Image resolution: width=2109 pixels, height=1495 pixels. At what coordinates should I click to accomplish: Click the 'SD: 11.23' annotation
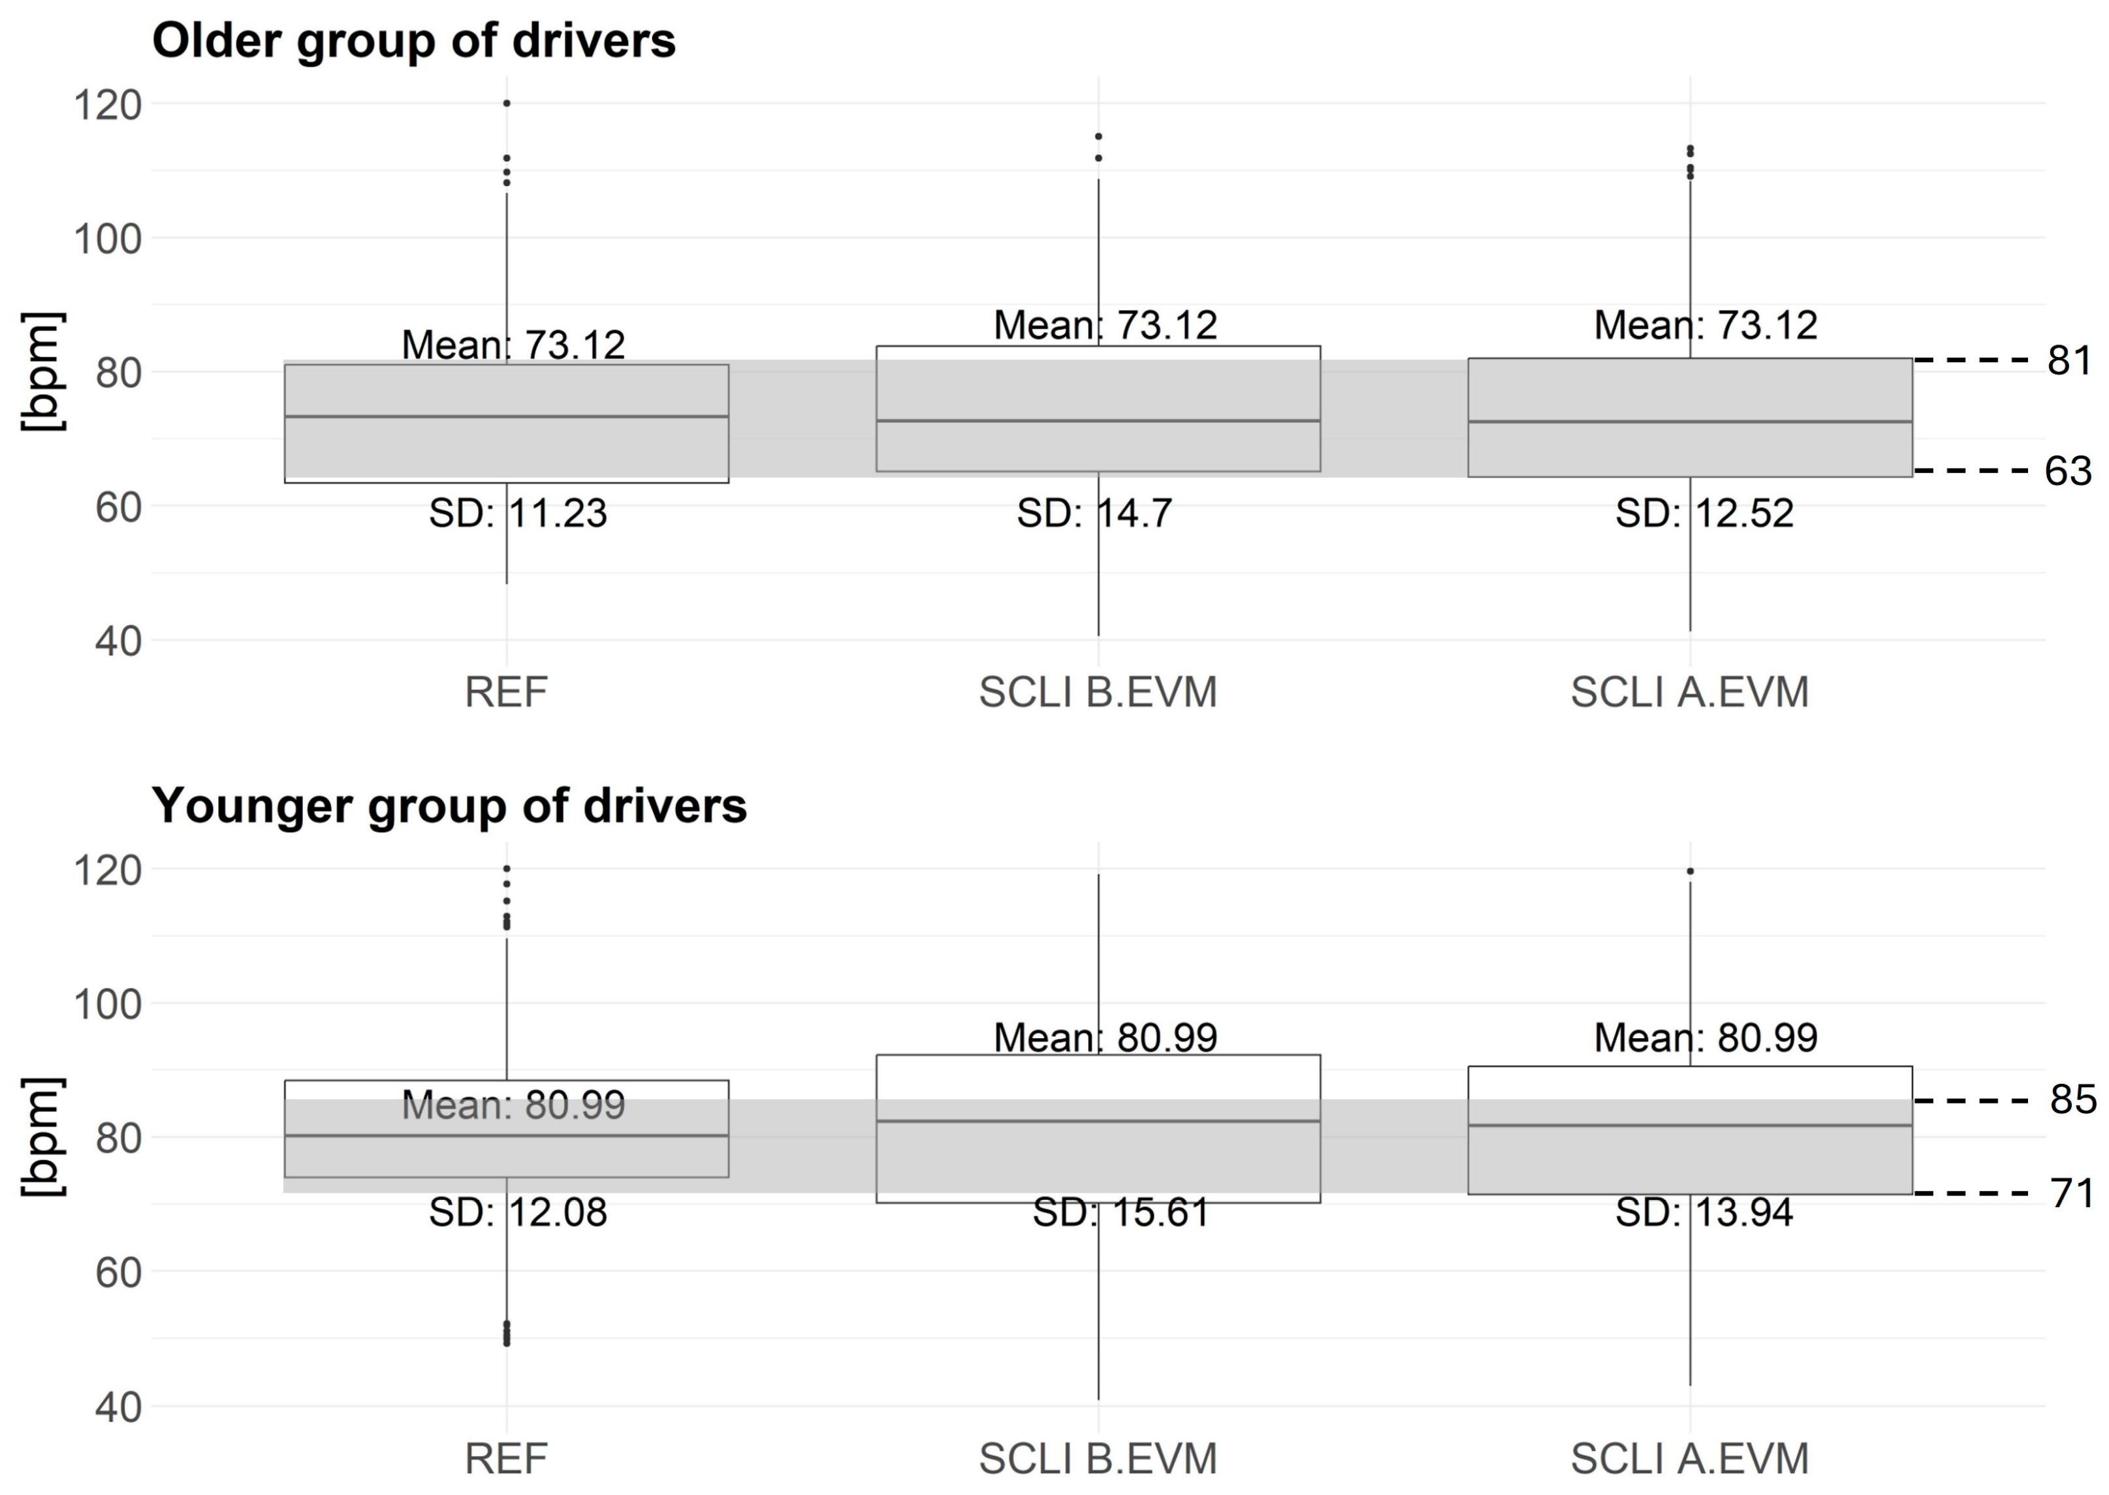pos(518,514)
